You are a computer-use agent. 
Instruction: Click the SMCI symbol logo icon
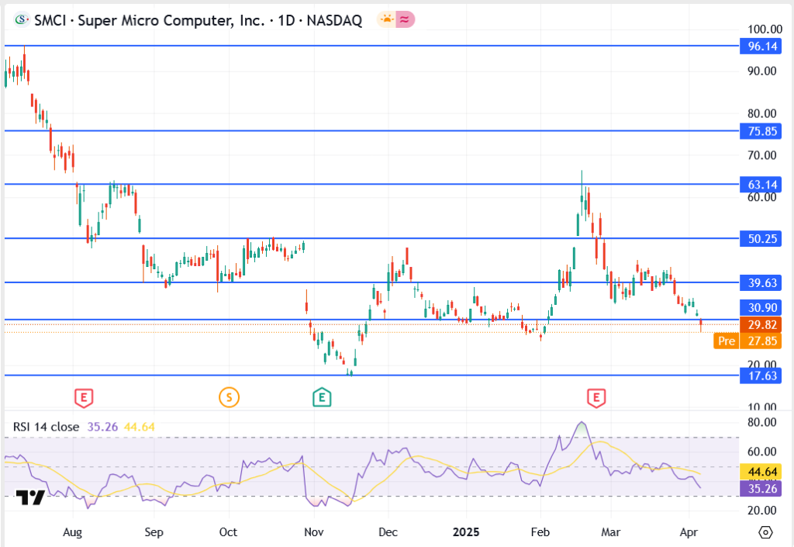(21, 19)
